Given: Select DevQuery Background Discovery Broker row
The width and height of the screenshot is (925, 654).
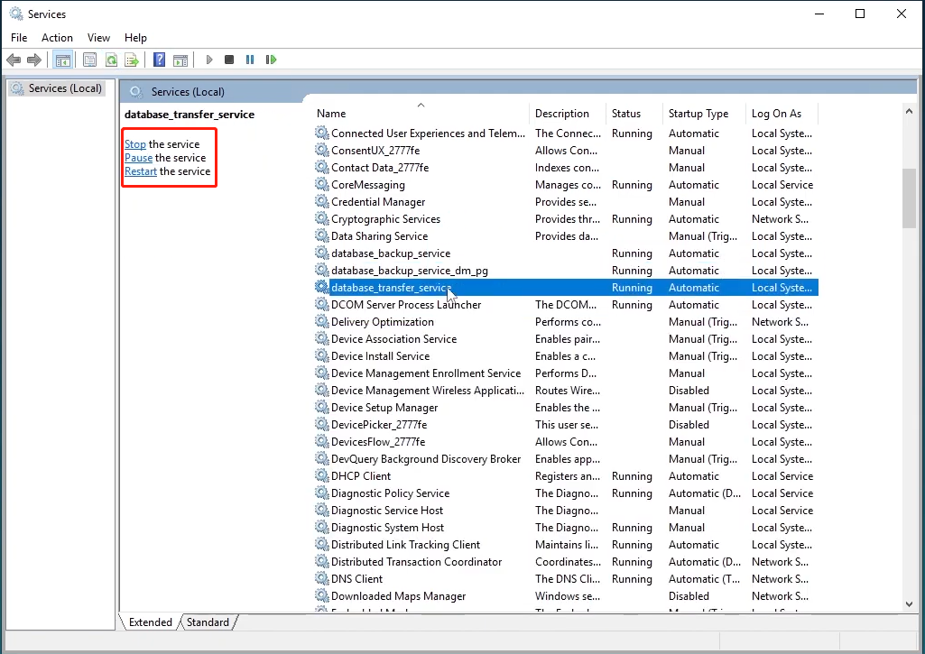Looking at the screenshot, I should (x=566, y=458).
